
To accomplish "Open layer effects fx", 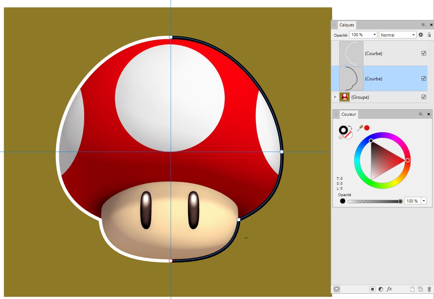I will coord(389,289).
